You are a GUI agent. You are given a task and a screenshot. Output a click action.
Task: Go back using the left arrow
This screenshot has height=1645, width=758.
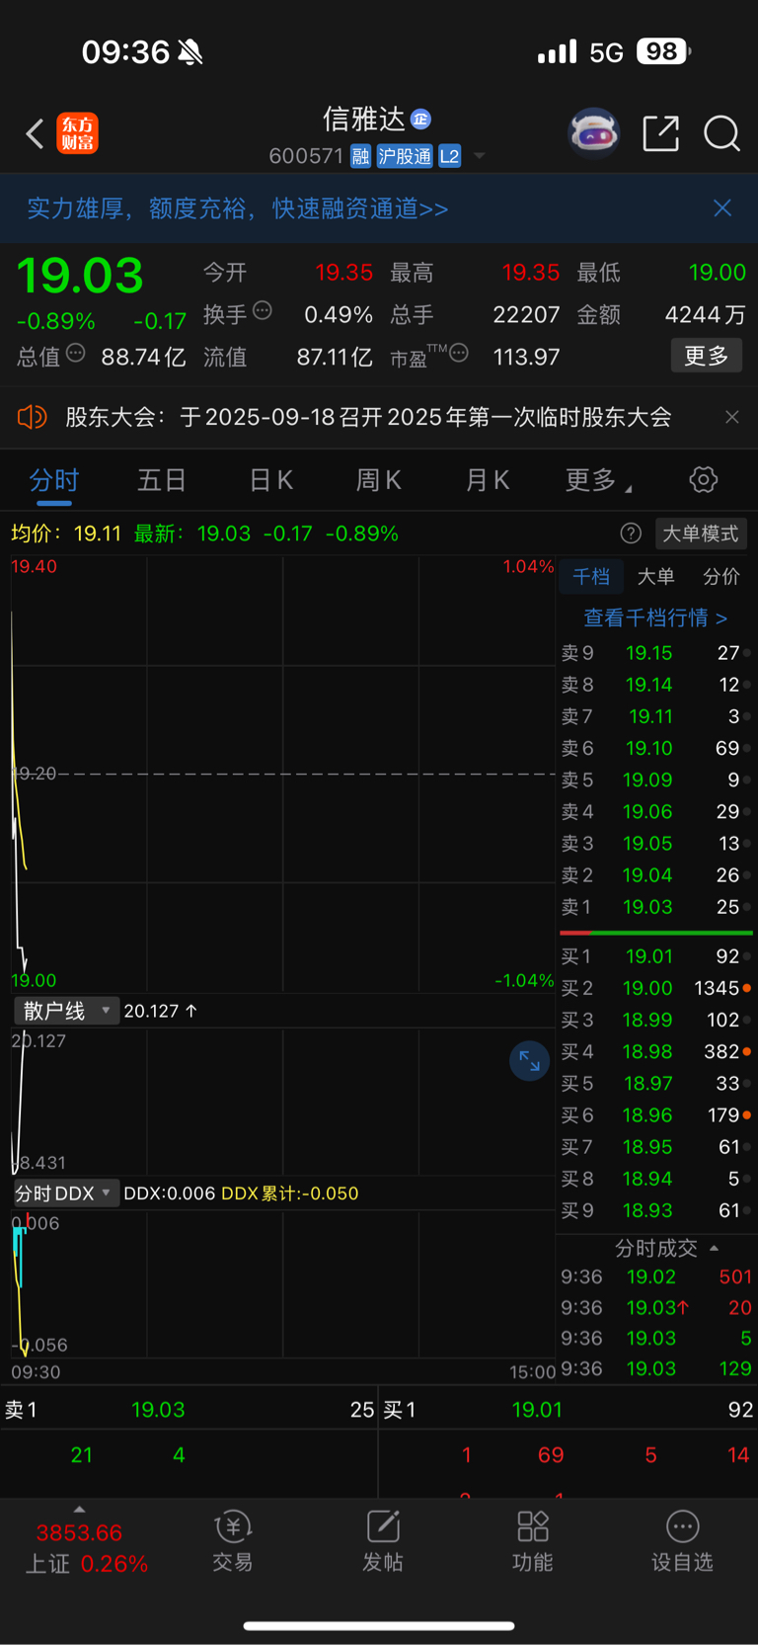coord(35,133)
